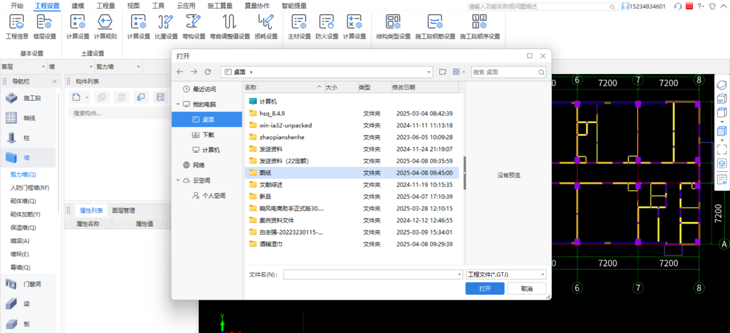730x333 pixels.
Task: Click the shirt skin-theme icon
Action: coord(712,6)
